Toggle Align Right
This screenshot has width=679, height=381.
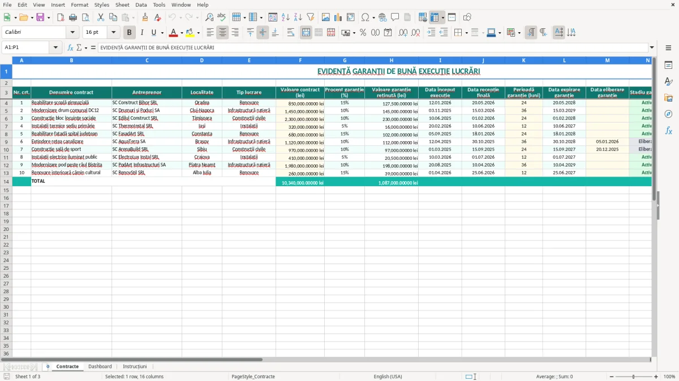tap(235, 33)
